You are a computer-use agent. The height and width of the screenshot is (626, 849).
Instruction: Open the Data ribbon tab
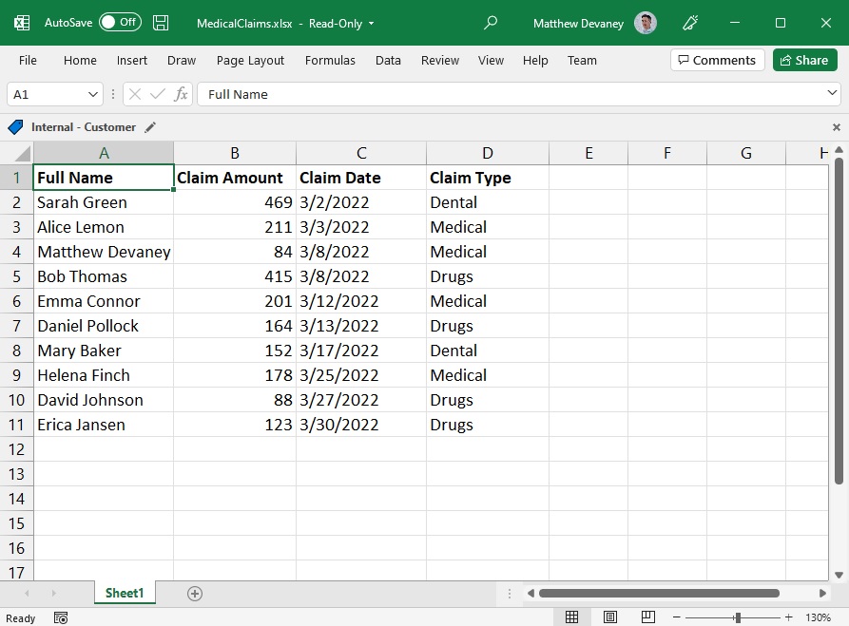[x=388, y=60]
